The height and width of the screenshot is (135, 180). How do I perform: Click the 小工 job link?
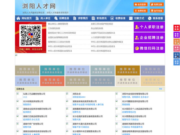point(25,97)
